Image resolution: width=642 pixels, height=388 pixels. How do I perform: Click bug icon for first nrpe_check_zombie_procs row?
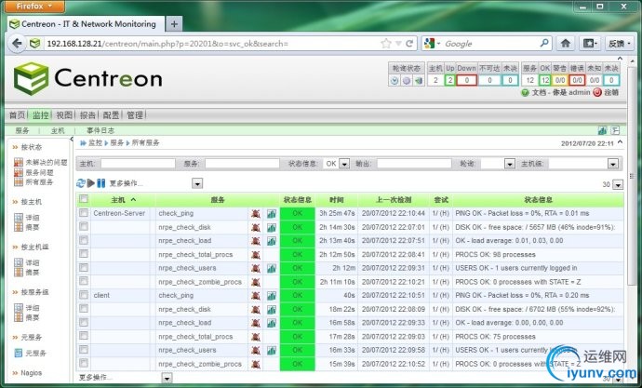(x=256, y=283)
